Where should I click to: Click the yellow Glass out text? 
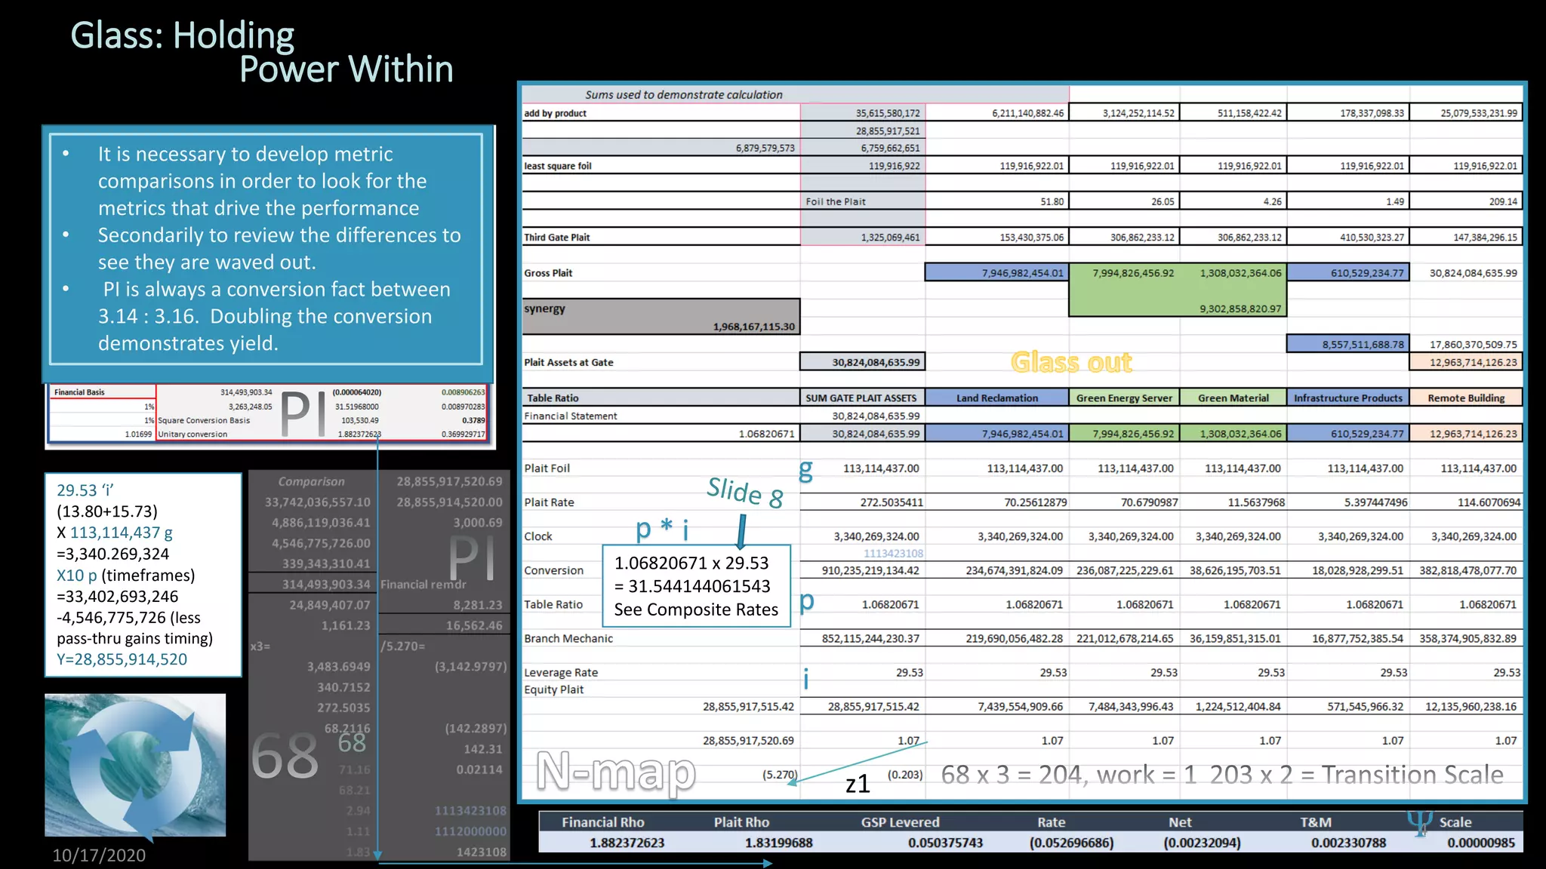tap(1071, 363)
